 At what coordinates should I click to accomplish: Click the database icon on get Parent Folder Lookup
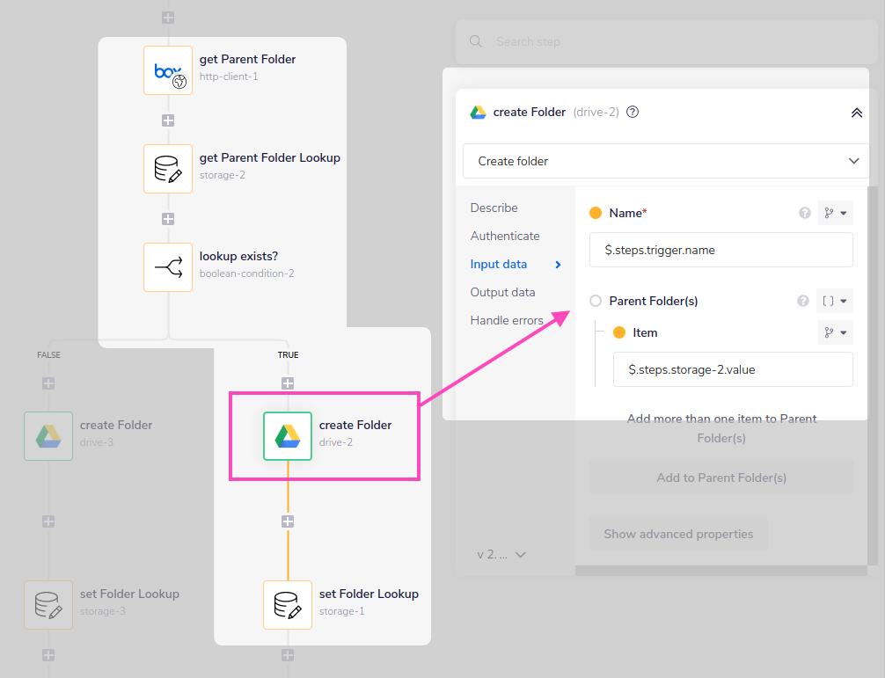click(x=168, y=168)
